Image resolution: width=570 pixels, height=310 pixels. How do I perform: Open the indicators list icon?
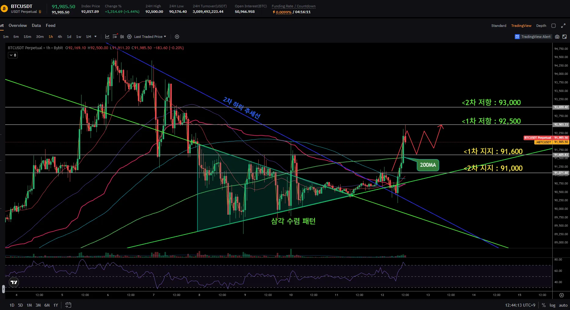pos(115,37)
